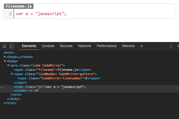
Task: Open the Sources tab
Action: tap(66, 46)
